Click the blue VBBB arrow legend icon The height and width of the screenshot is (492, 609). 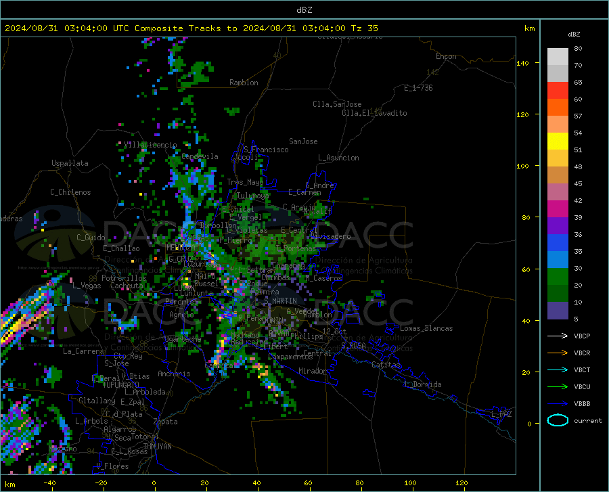(558, 403)
